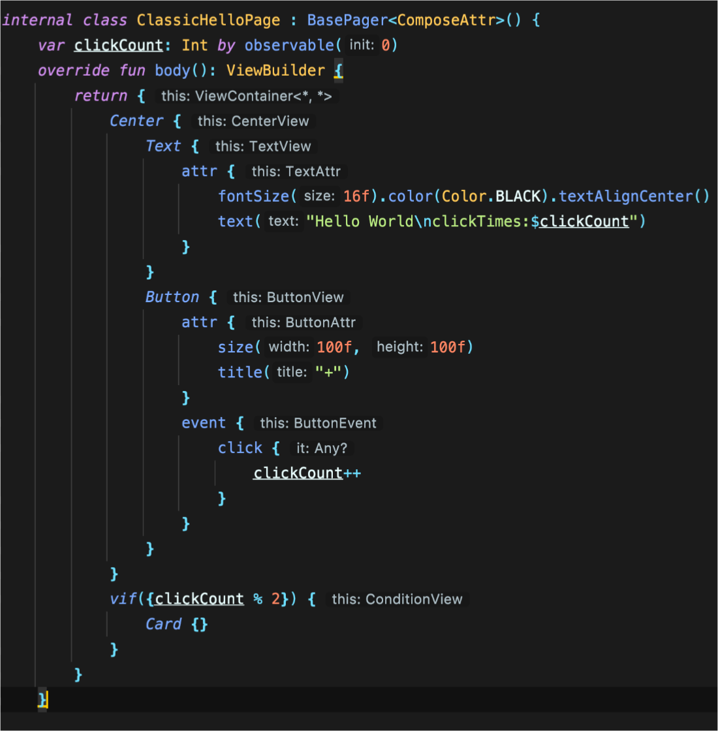The height and width of the screenshot is (731, 718).
Task: Click the 'this: TextView' inlay hint
Action: pos(263,146)
